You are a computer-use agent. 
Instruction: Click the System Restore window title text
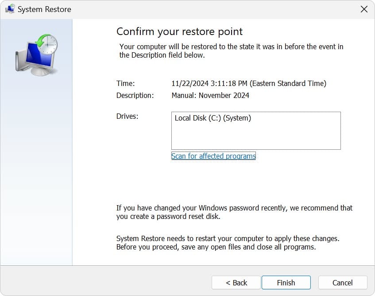tap(45, 9)
